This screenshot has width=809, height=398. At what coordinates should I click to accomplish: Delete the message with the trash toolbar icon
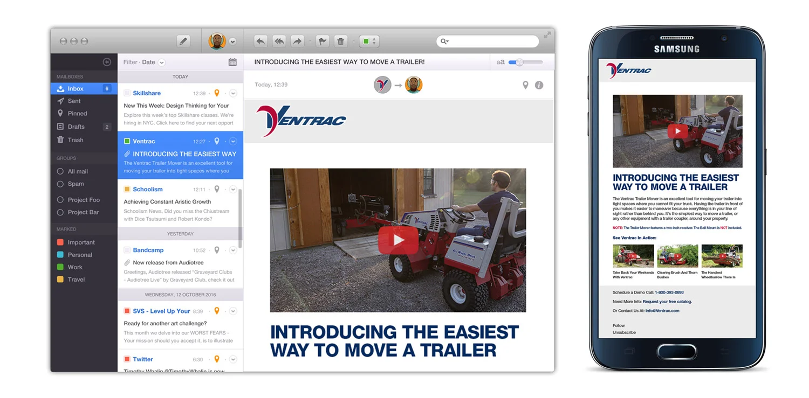tap(341, 41)
